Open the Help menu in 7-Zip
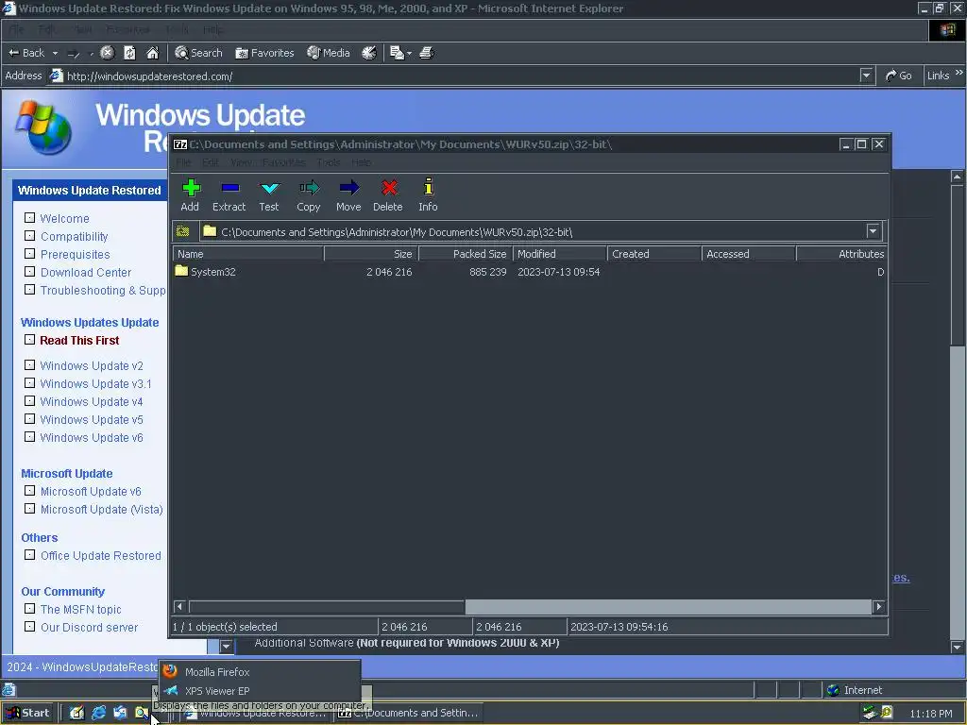967x725 pixels. click(362, 162)
